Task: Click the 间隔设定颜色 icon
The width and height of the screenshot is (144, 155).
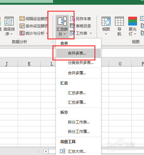Action: 22,19
